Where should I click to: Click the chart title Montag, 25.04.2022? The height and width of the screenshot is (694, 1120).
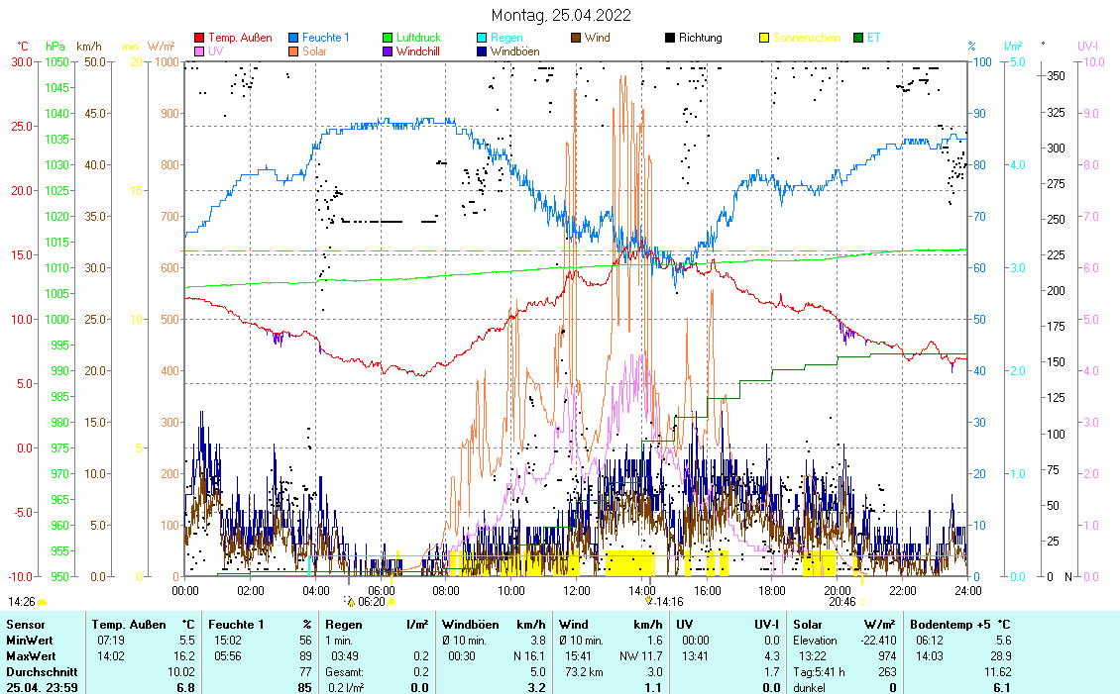click(x=560, y=16)
